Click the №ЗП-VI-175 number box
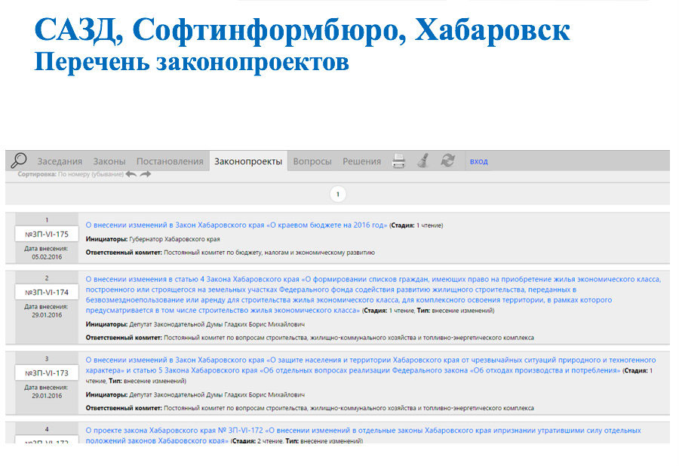 tap(47, 234)
